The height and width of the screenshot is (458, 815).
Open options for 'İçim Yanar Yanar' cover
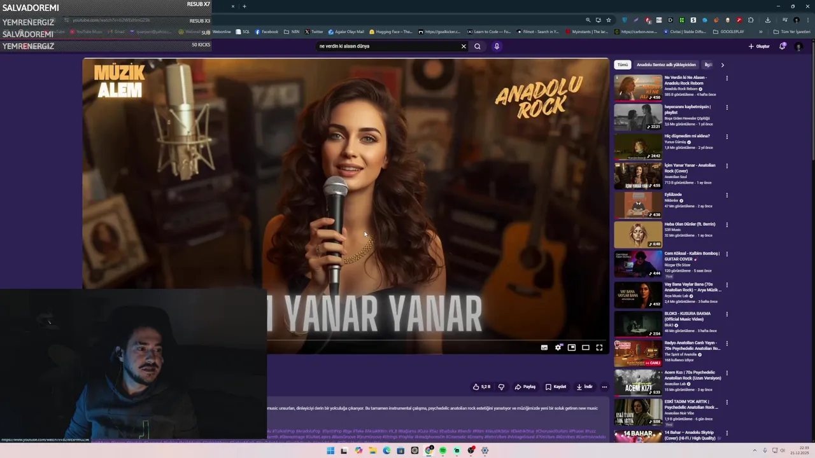click(726, 166)
